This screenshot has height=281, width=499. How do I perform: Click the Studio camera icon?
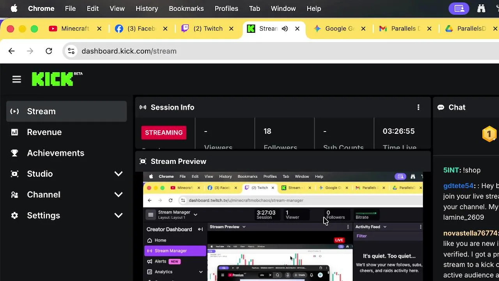tap(14, 174)
